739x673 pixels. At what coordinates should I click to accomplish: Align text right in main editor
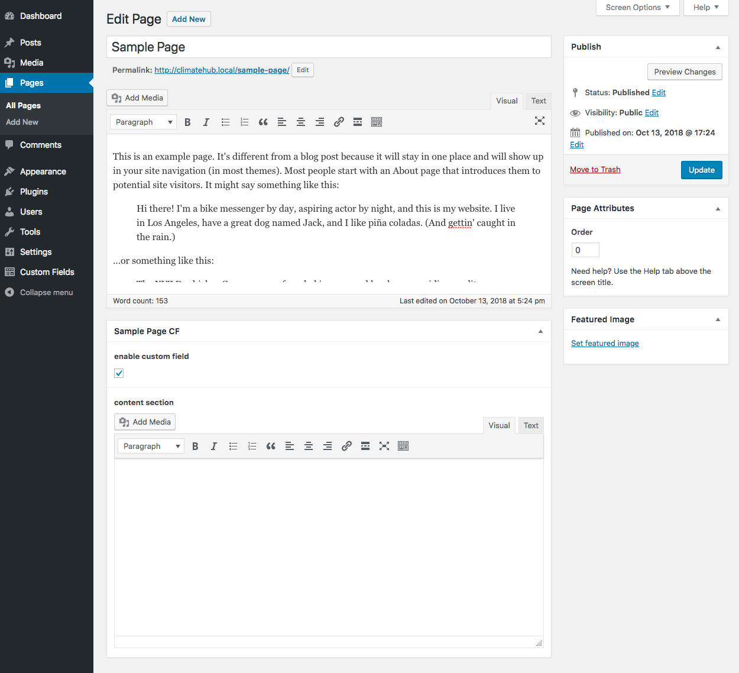[x=320, y=122]
